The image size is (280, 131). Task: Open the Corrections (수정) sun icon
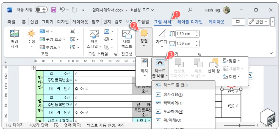(31, 33)
